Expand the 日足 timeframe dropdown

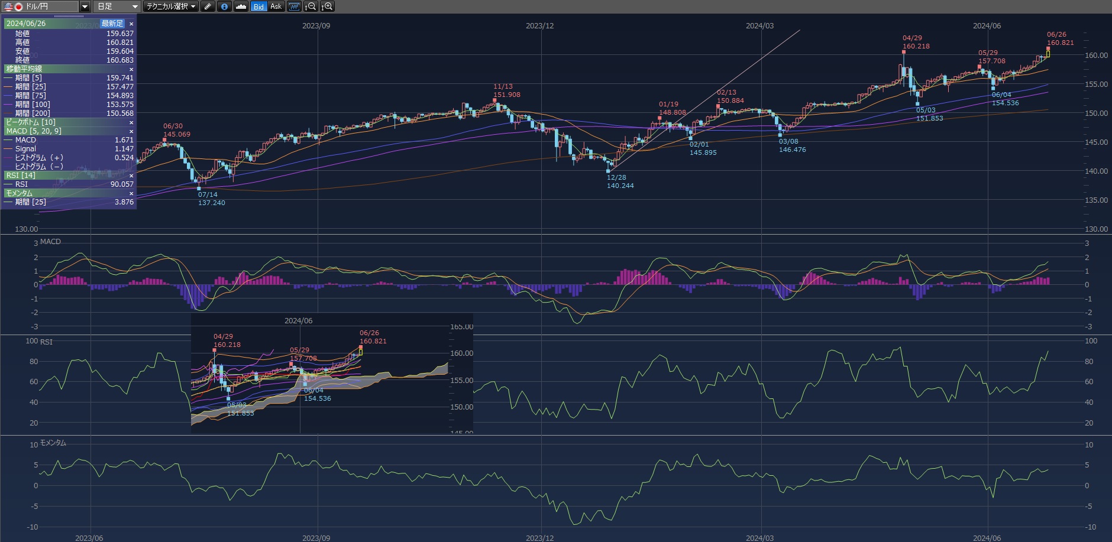[117, 7]
